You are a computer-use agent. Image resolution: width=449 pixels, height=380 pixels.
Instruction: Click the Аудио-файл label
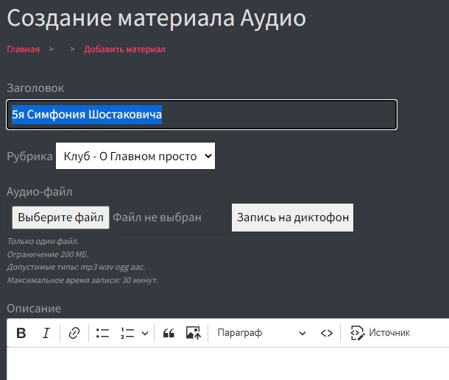(40, 192)
